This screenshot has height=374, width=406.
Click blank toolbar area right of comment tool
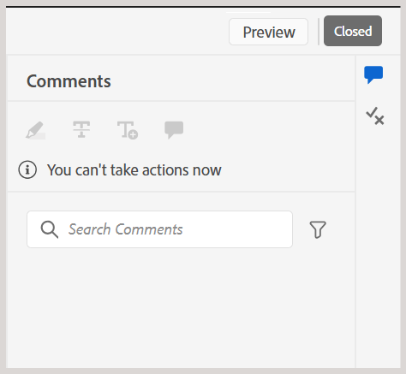(268, 130)
